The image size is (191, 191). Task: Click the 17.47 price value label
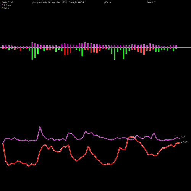click(x=184, y=142)
